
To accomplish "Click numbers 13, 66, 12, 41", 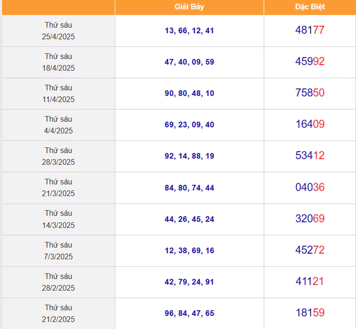I will (189, 31).
